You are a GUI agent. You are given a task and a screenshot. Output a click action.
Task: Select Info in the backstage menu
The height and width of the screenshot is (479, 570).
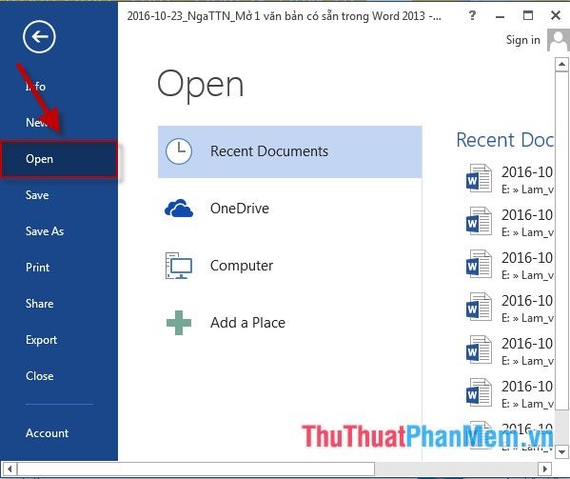pos(35,87)
